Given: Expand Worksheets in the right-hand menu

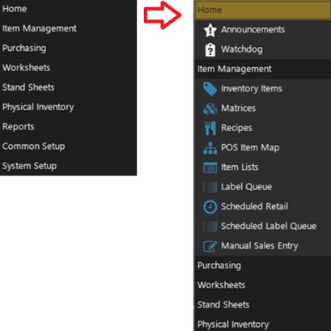Looking at the screenshot, I should click(263, 285).
